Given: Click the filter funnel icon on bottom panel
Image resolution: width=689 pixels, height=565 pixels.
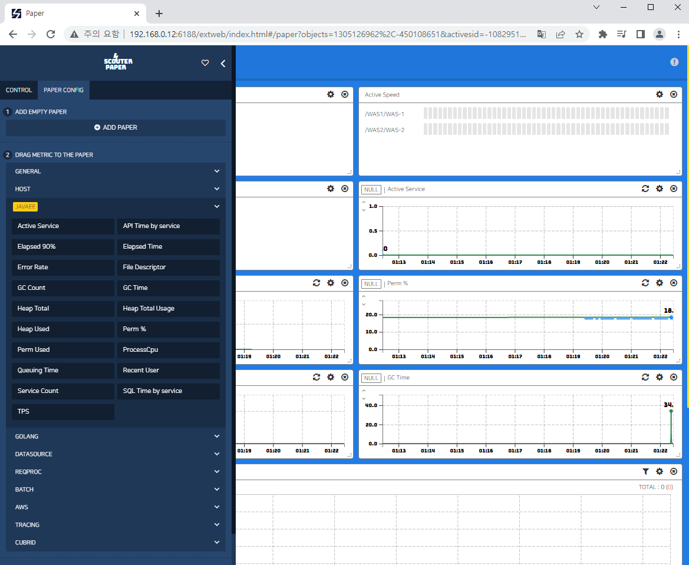Looking at the screenshot, I should pos(645,471).
